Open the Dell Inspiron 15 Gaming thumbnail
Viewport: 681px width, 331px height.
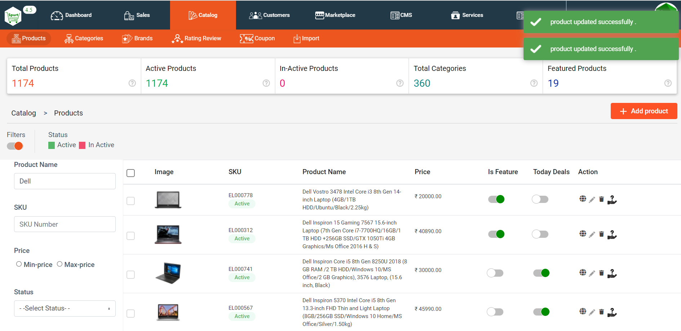(x=168, y=235)
